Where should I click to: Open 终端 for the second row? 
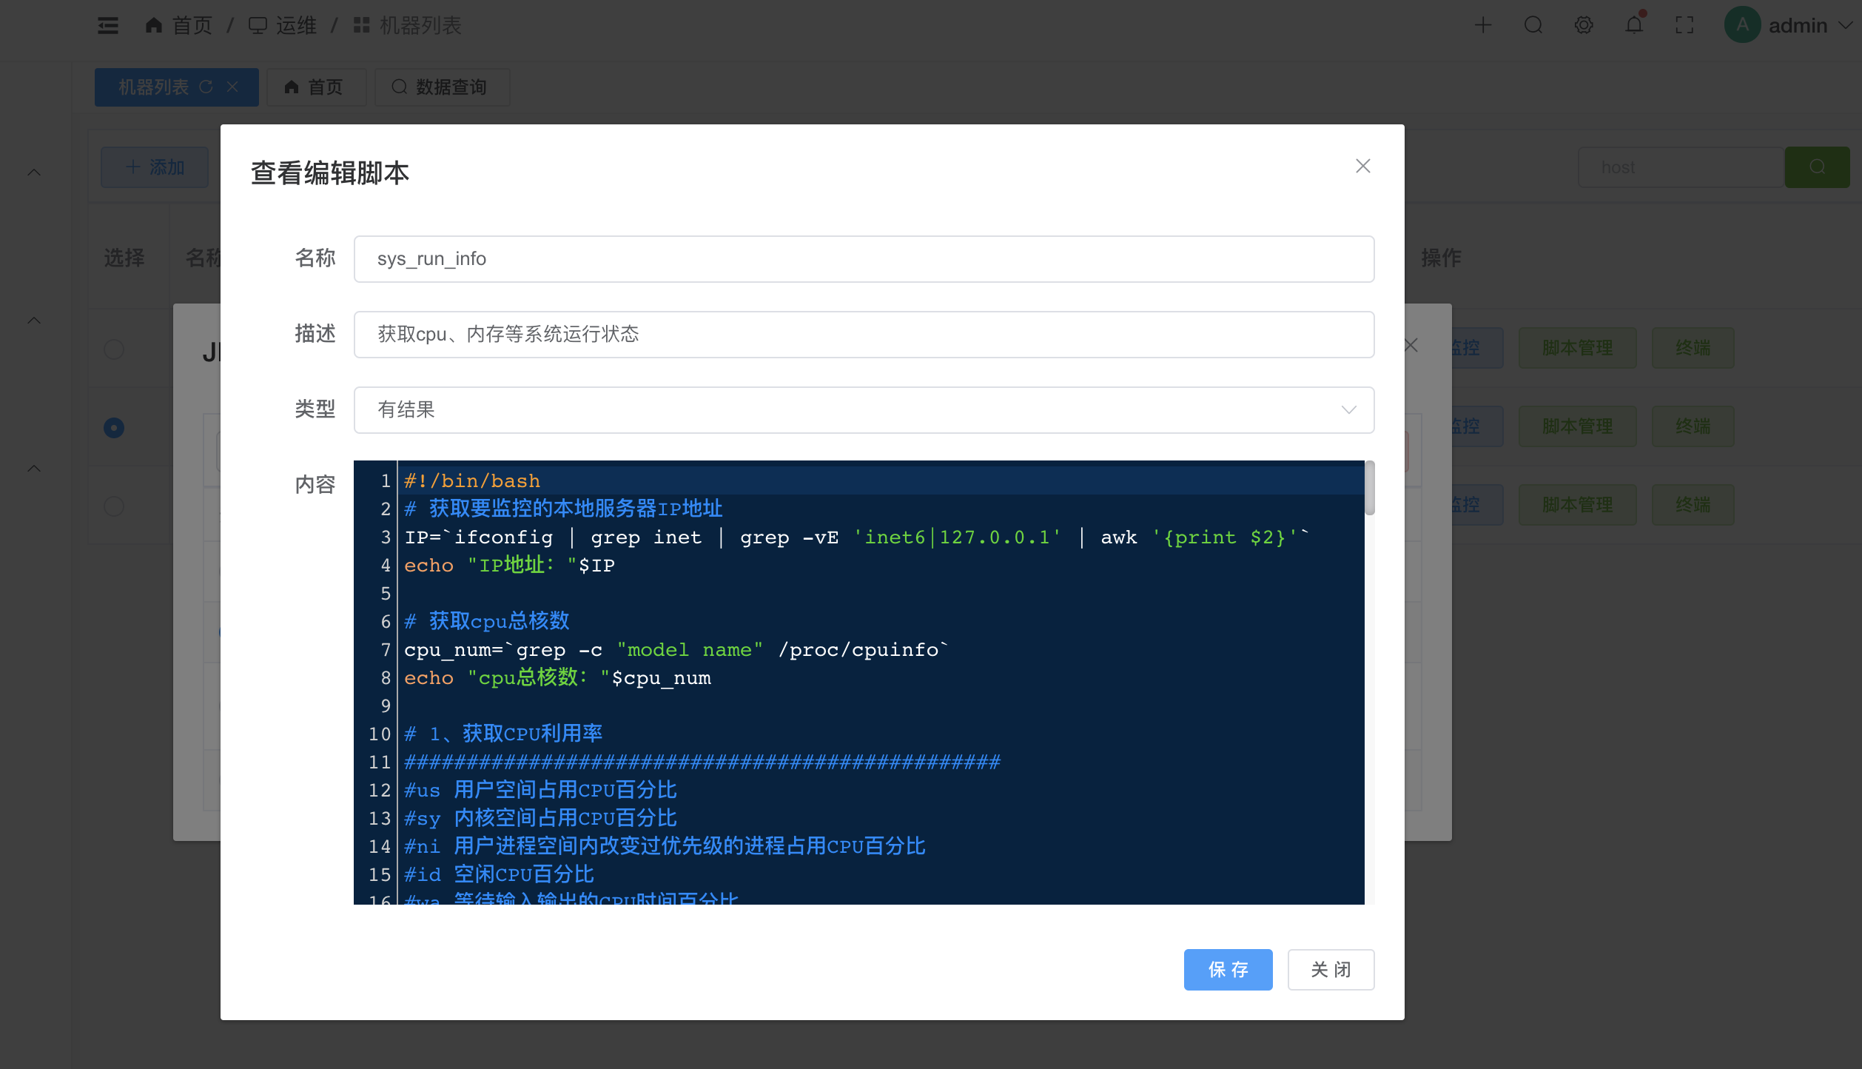[1693, 426]
